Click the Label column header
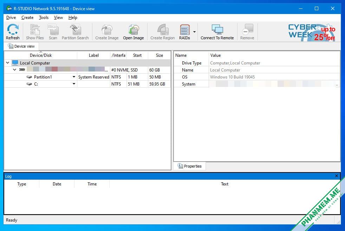The height and width of the screenshot is (231, 345). [x=93, y=55]
